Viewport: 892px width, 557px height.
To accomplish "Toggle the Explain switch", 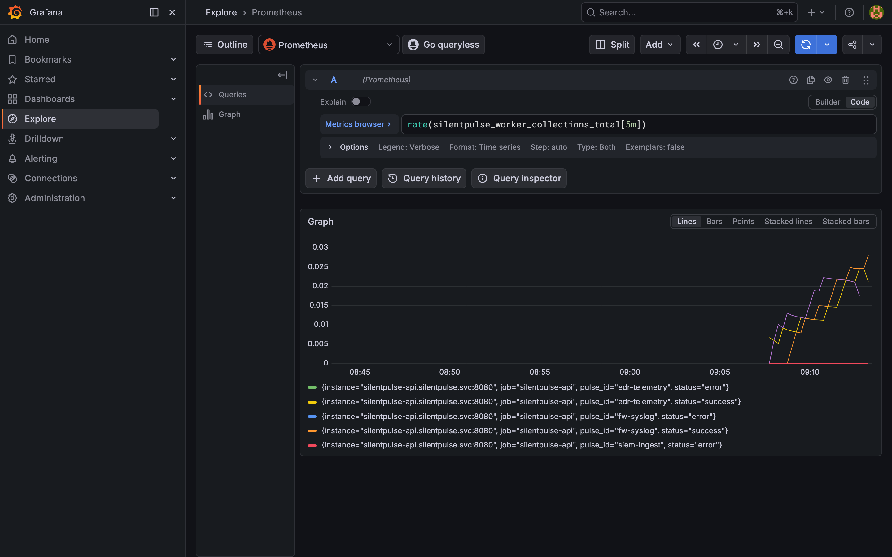I will click(x=361, y=102).
